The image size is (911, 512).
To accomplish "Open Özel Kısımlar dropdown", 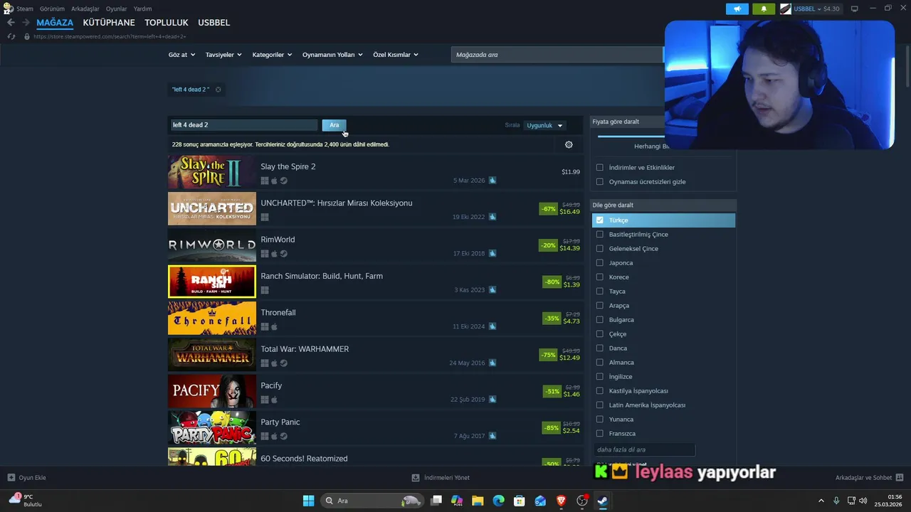I will pos(396,55).
